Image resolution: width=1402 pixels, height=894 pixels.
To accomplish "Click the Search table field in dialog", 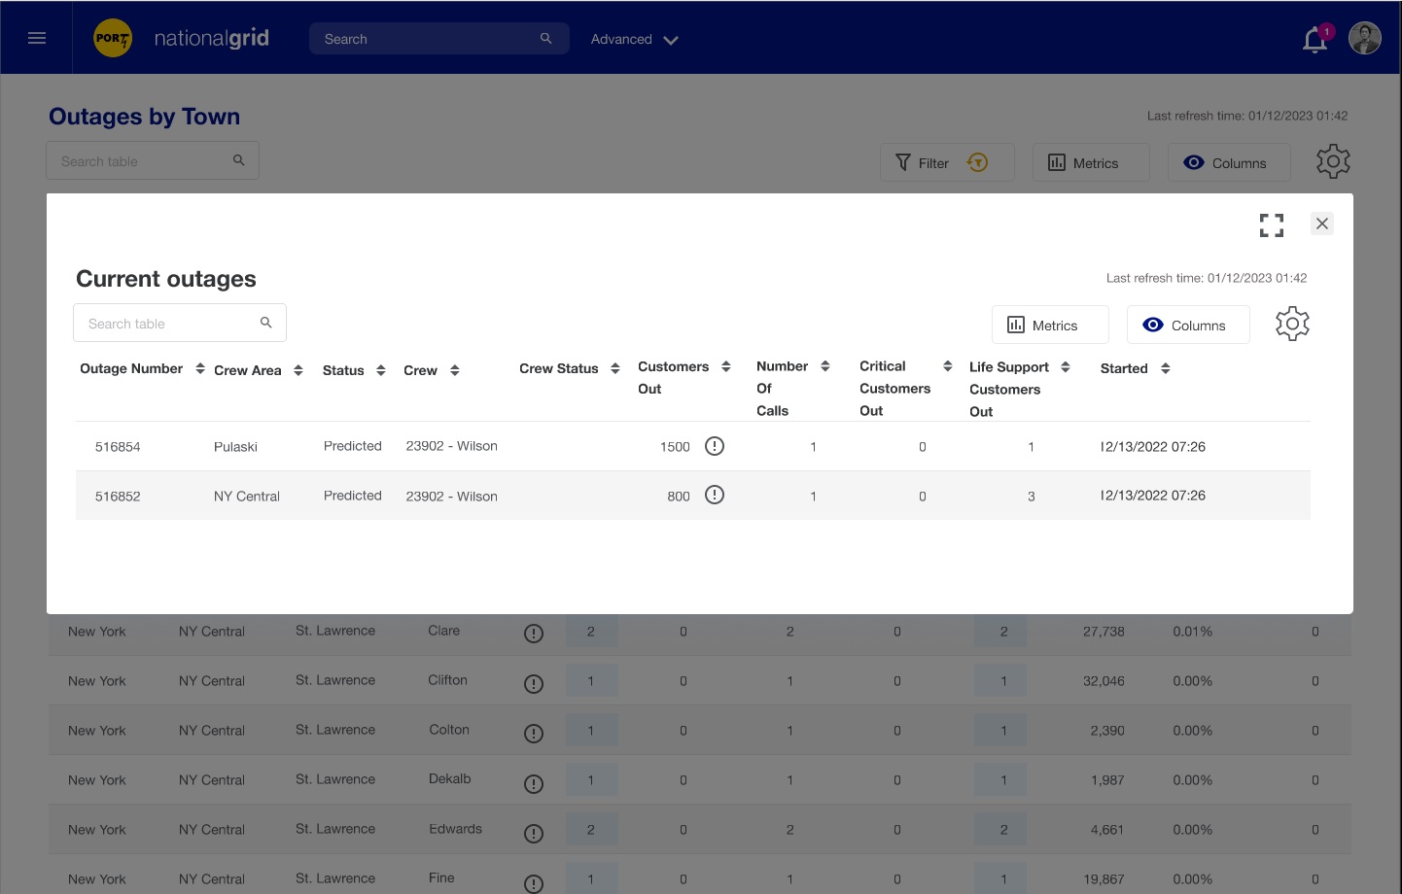I will 170,324.
